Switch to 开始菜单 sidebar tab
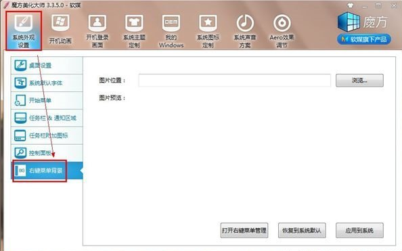This screenshot has height=251, width=402. point(47,100)
